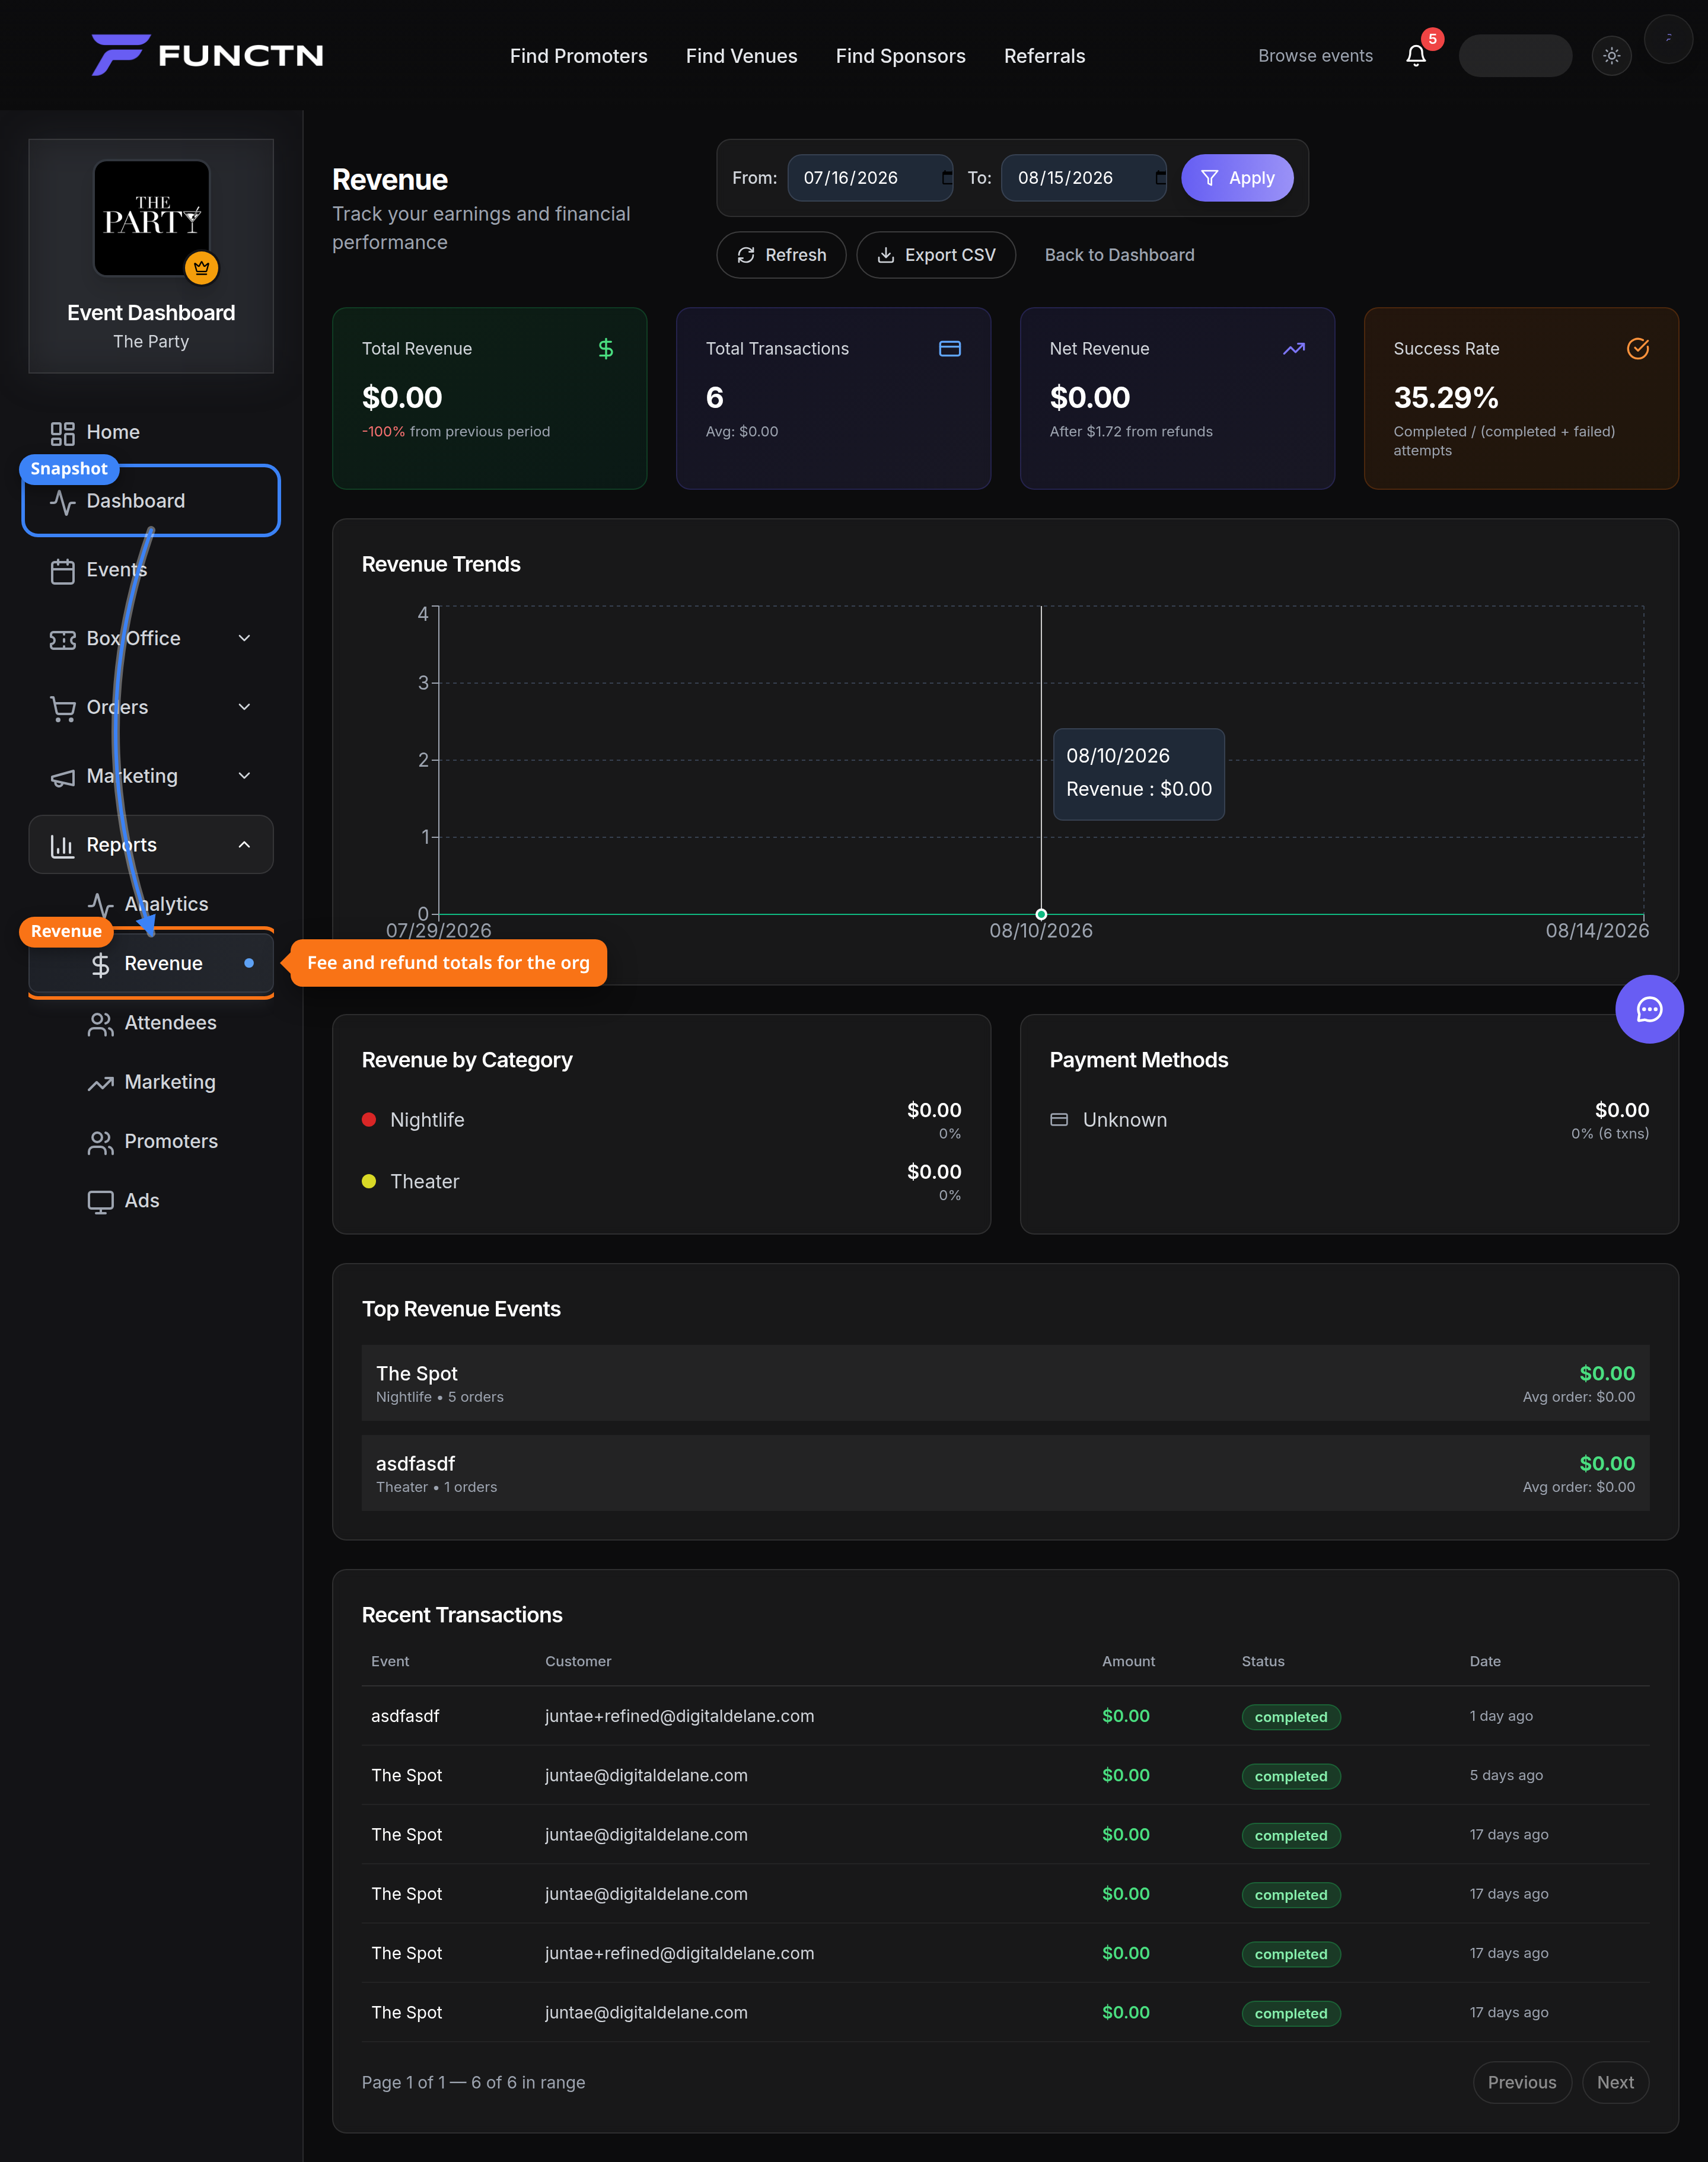Click the card icon on Total Transactions
The height and width of the screenshot is (2162, 1708).
point(950,348)
